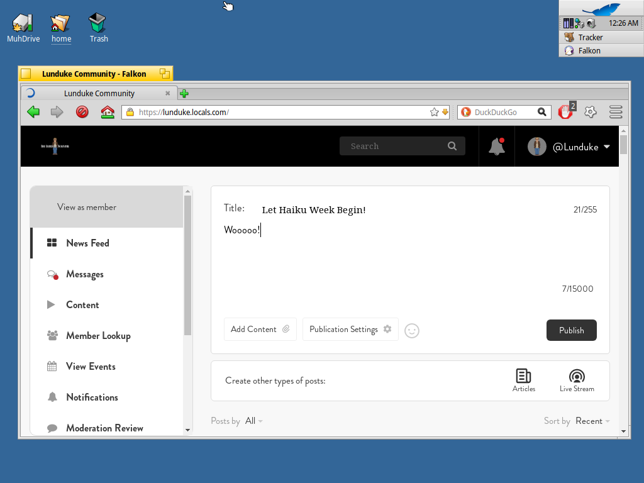Click the 12:26 AM clock
Viewport: 644px width, 483px height.
tap(623, 23)
